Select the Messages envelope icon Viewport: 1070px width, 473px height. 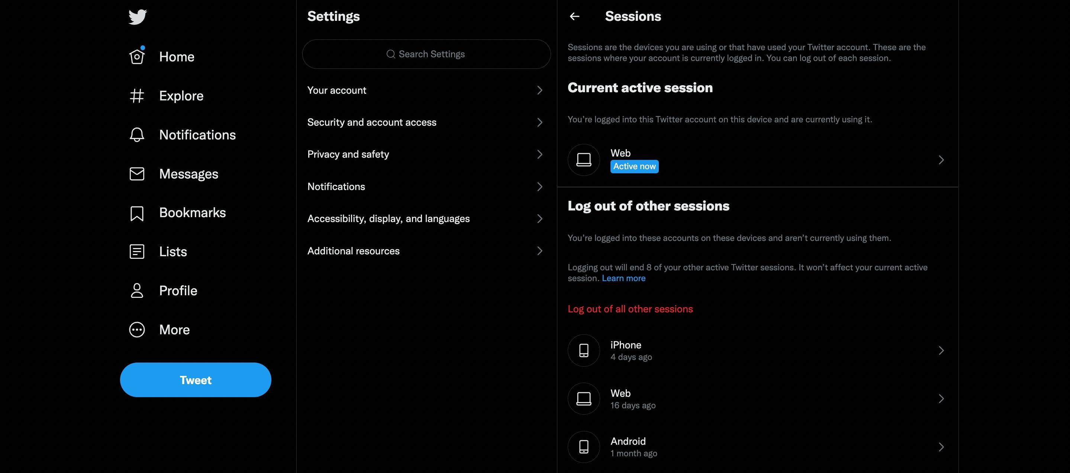point(136,174)
